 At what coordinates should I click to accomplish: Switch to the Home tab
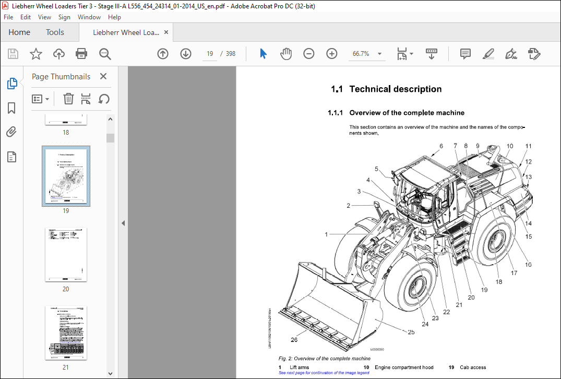pyautogui.click(x=19, y=32)
